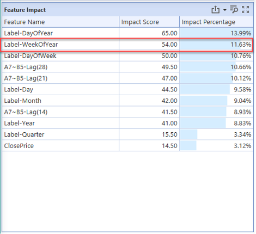The image size is (256, 234).
Task: Click the A7~B5-Lag(28) feature name
Action: 26,67
